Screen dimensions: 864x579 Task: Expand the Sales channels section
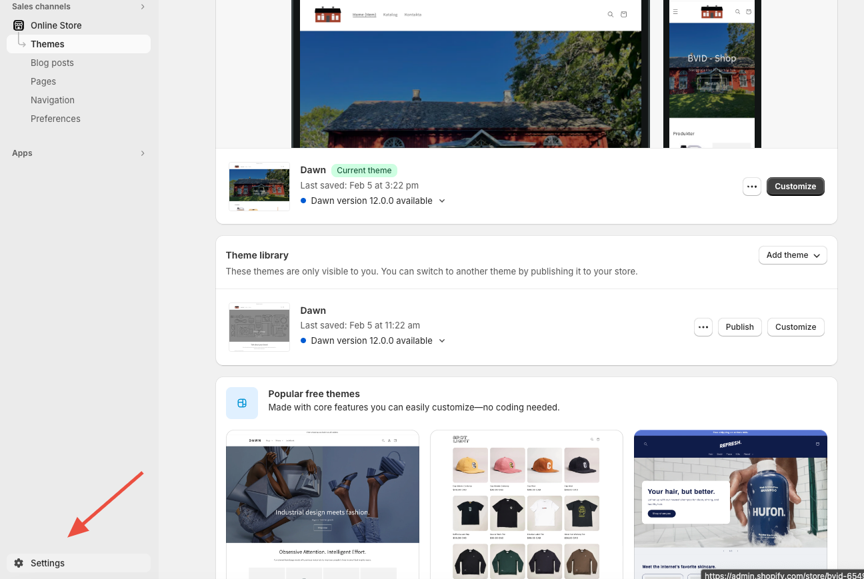pos(142,6)
